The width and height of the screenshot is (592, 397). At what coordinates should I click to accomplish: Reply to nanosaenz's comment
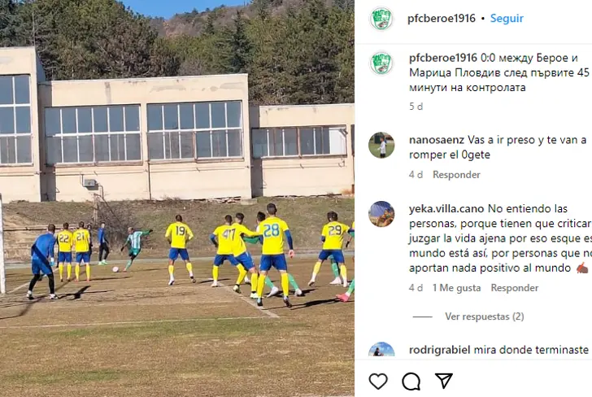456,175
